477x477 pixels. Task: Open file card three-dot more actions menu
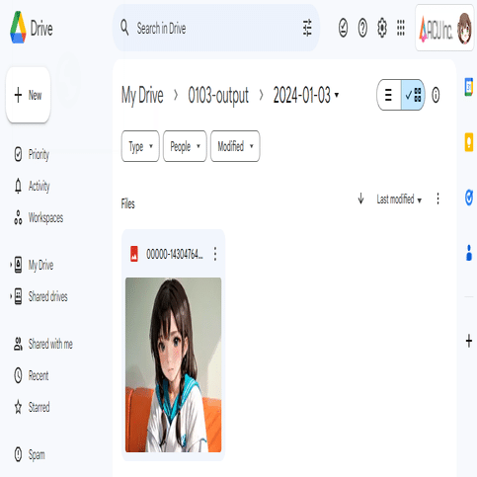(215, 254)
